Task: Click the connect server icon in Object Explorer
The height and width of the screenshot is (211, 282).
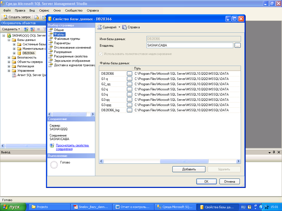Action: click(x=26, y=29)
